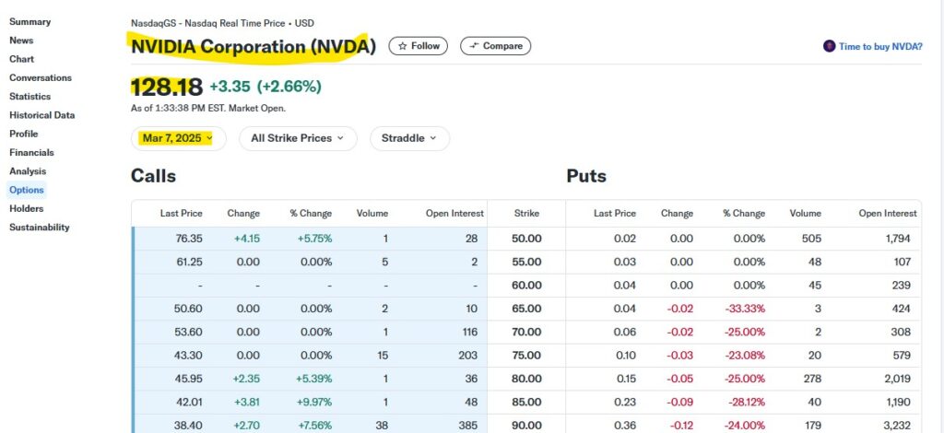View the Statistics page
This screenshot has height=433, width=944.
tap(30, 97)
